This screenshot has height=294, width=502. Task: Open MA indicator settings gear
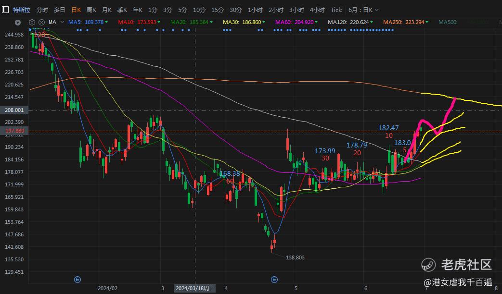point(32,22)
